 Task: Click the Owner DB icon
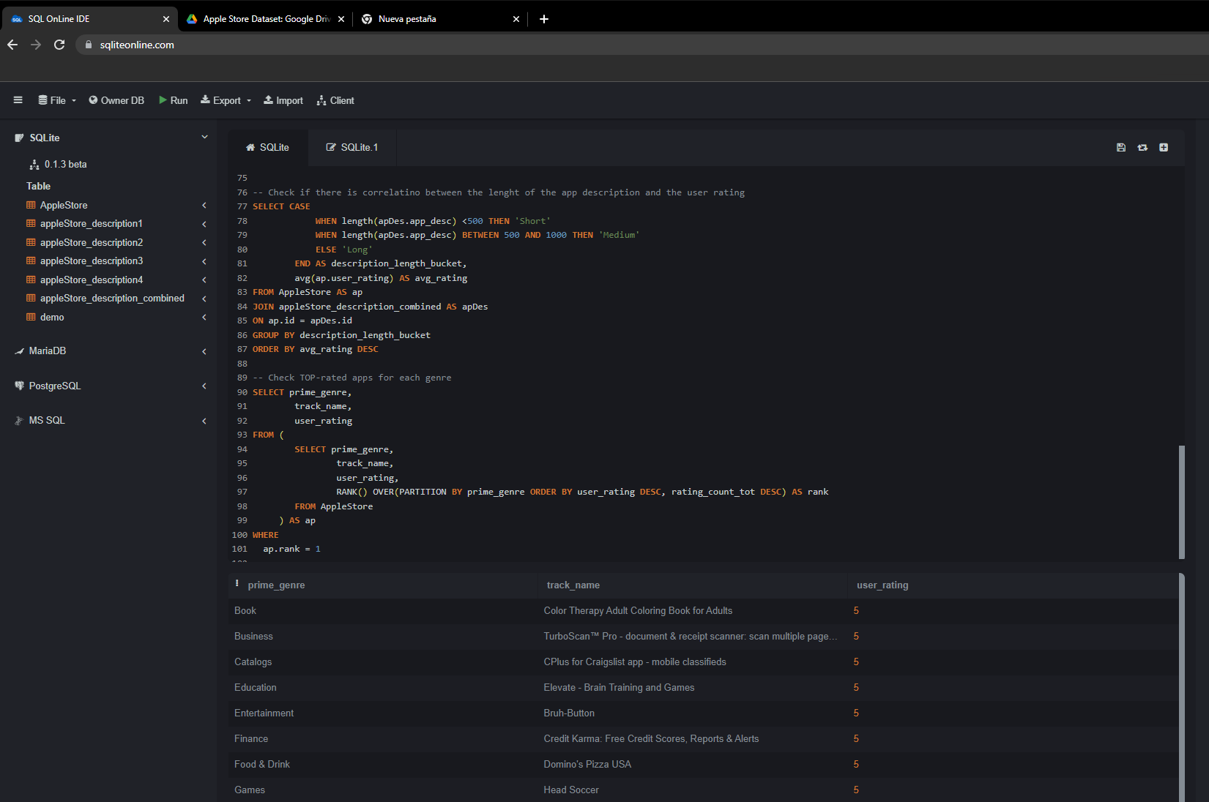click(x=92, y=100)
